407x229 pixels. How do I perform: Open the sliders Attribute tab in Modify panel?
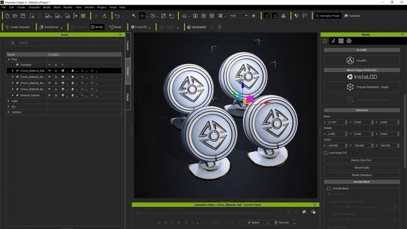[x=325, y=41]
